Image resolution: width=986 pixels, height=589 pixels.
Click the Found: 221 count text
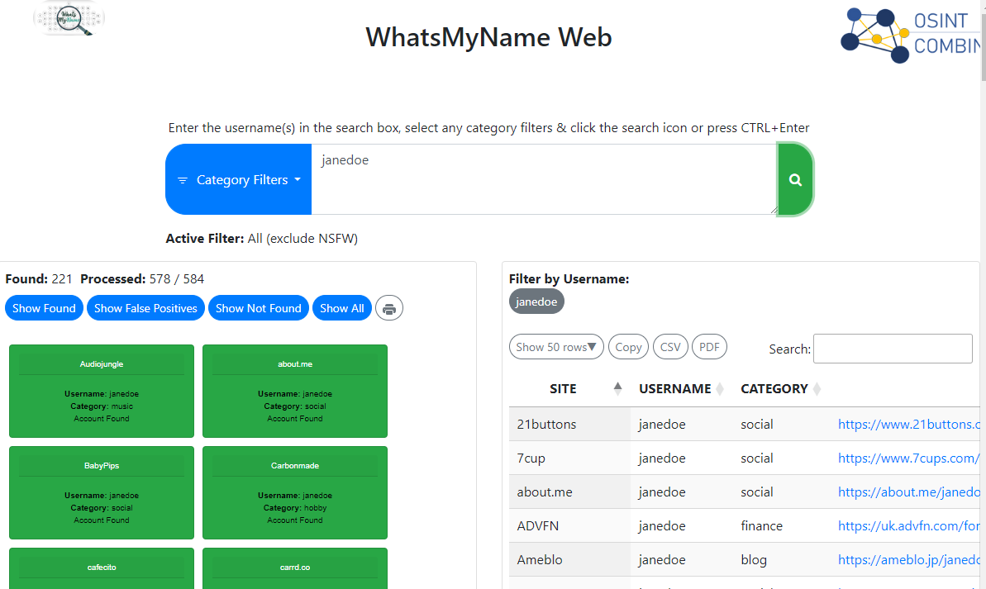(x=39, y=279)
